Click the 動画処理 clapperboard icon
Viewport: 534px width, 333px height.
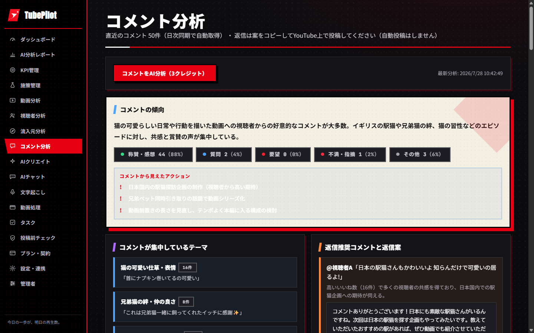(13, 207)
